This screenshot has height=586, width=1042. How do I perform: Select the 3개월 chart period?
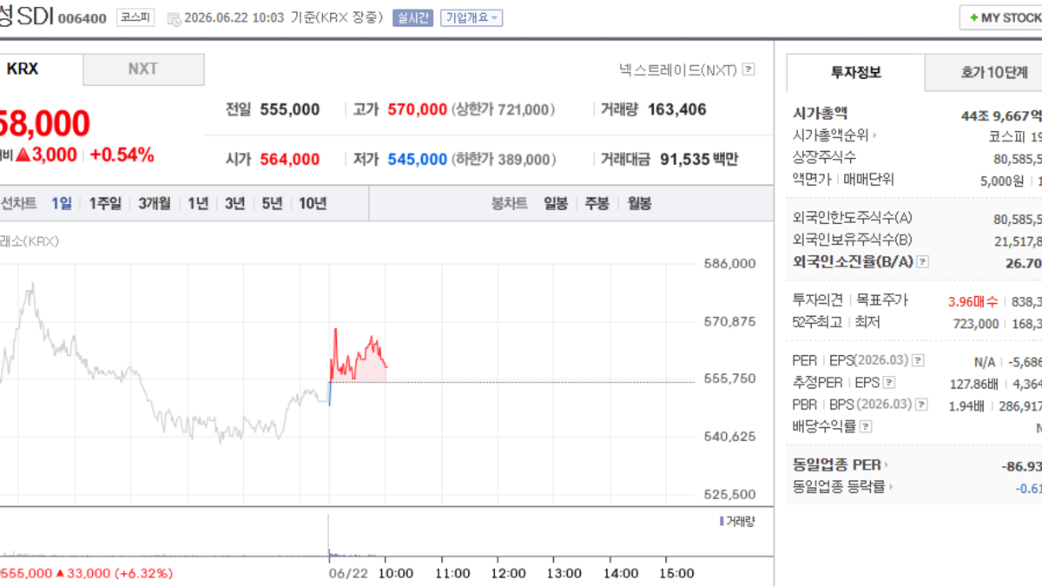[155, 204]
